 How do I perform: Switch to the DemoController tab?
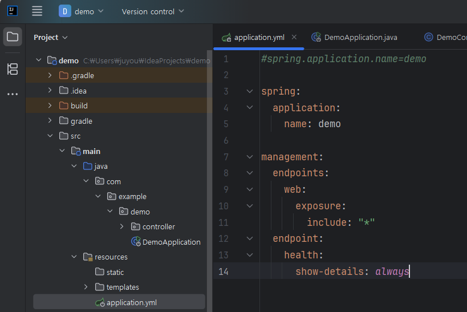click(445, 37)
